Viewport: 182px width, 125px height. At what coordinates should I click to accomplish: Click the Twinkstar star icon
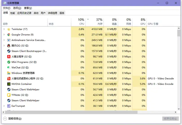[9, 29]
